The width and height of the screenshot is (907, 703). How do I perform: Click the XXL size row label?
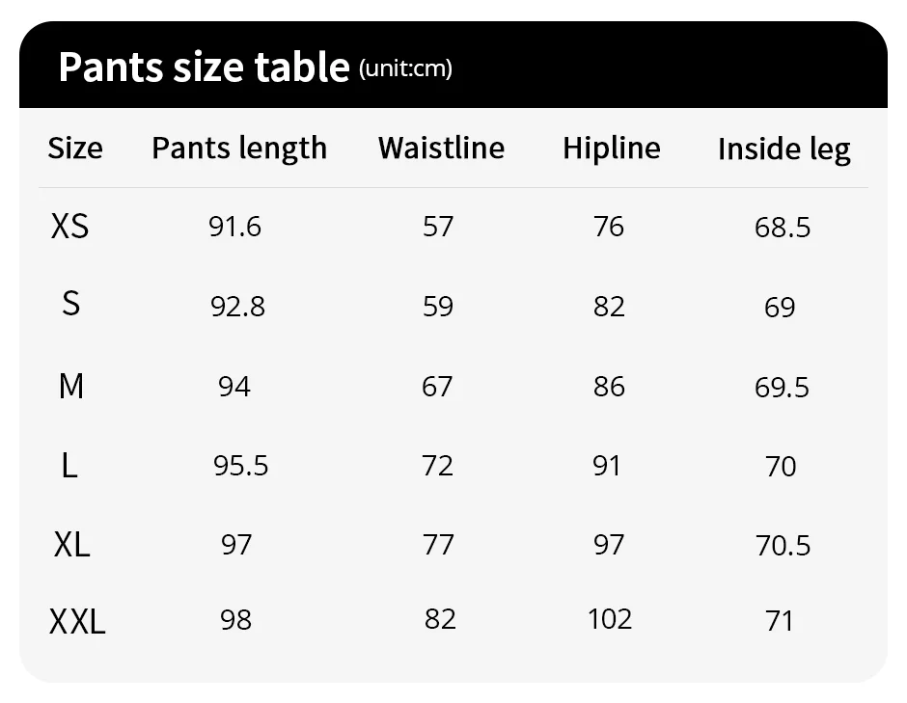tap(77, 623)
